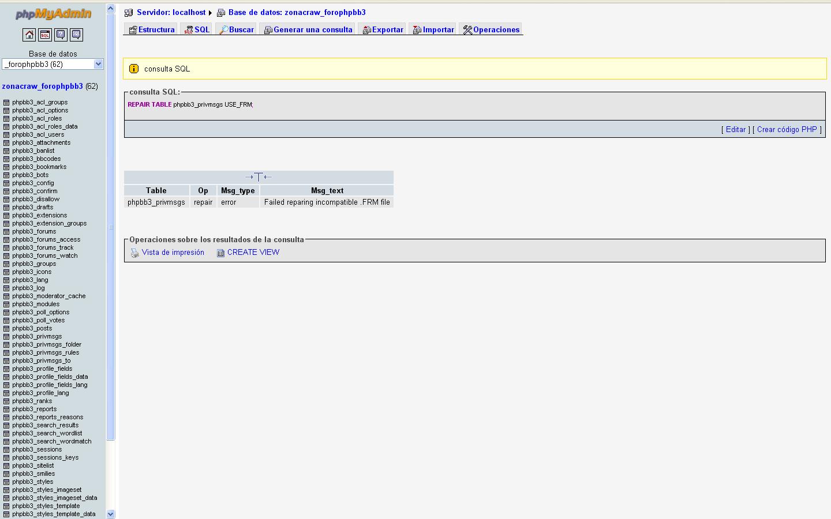Click the home icon in the sidebar
The image size is (831, 519).
pyautogui.click(x=29, y=35)
